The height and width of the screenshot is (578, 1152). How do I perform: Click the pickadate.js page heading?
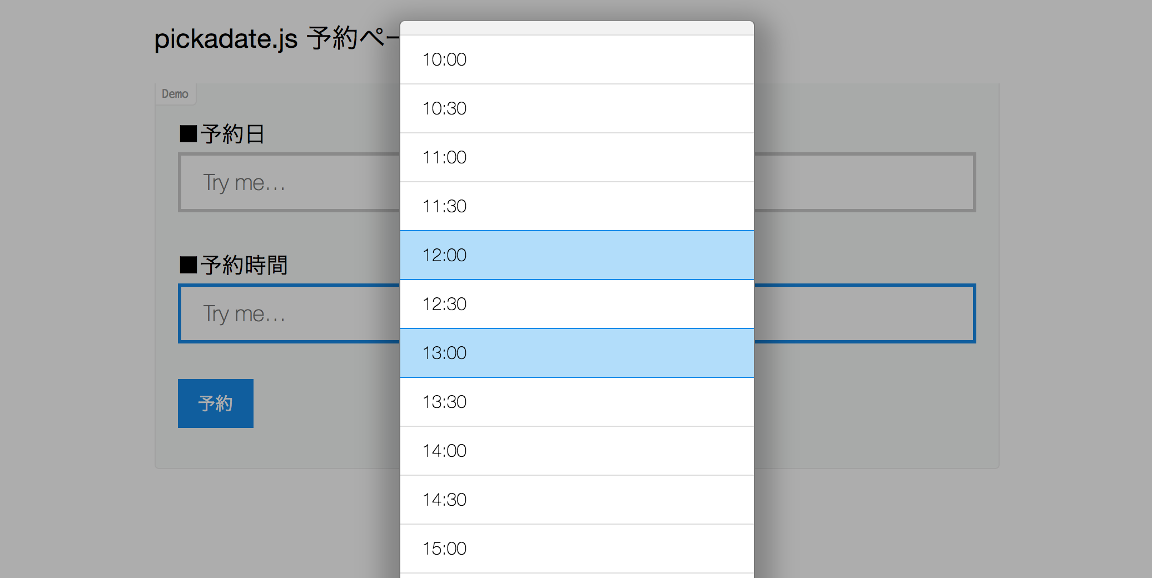pyautogui.click(x=250, y=39)
